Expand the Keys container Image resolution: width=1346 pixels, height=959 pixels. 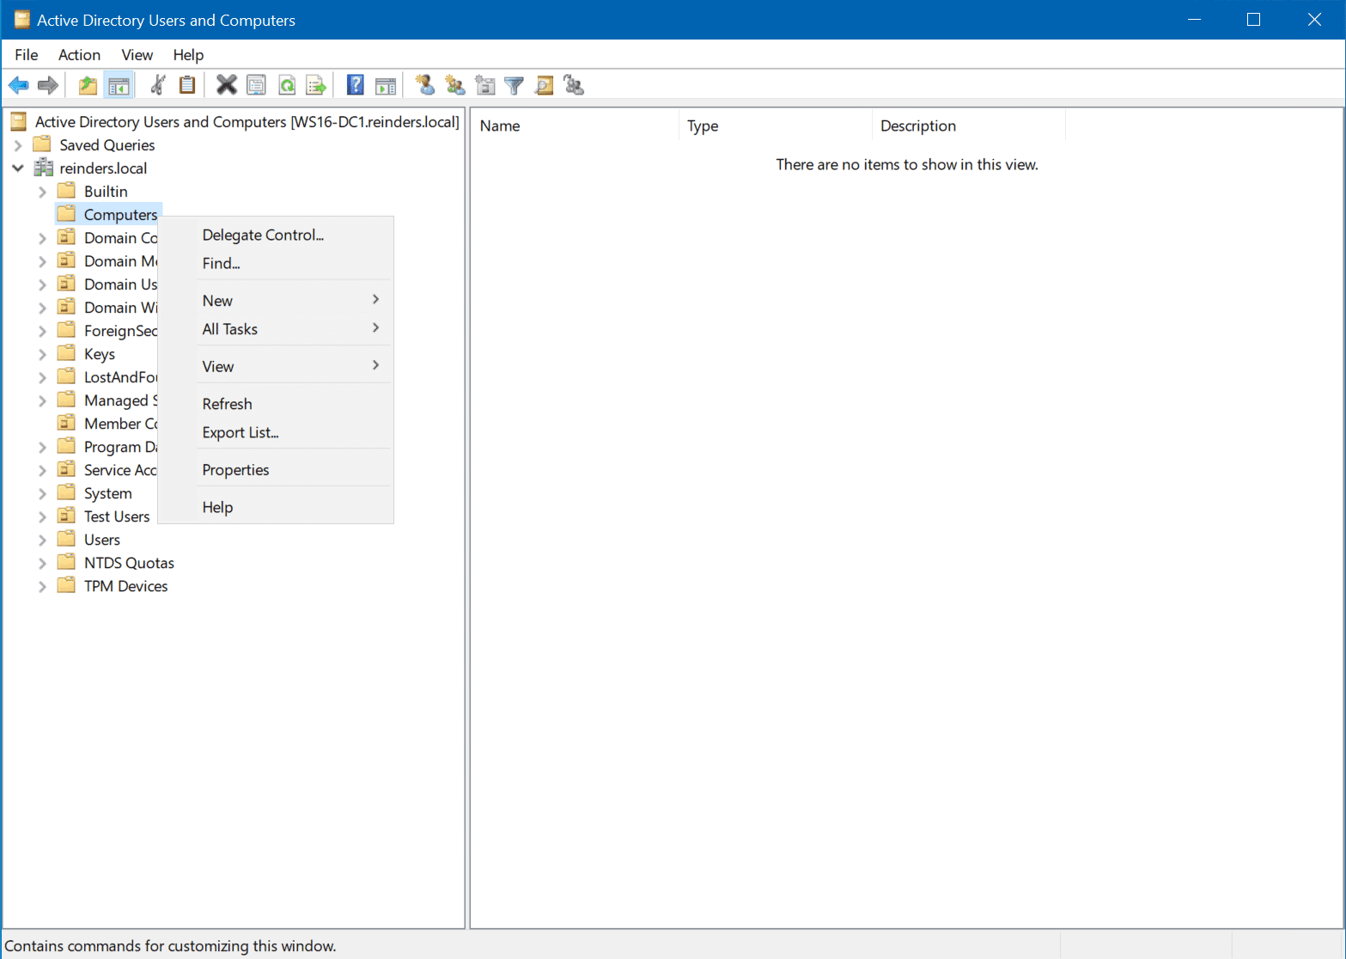pyautogui.click(x=42, y=354)
